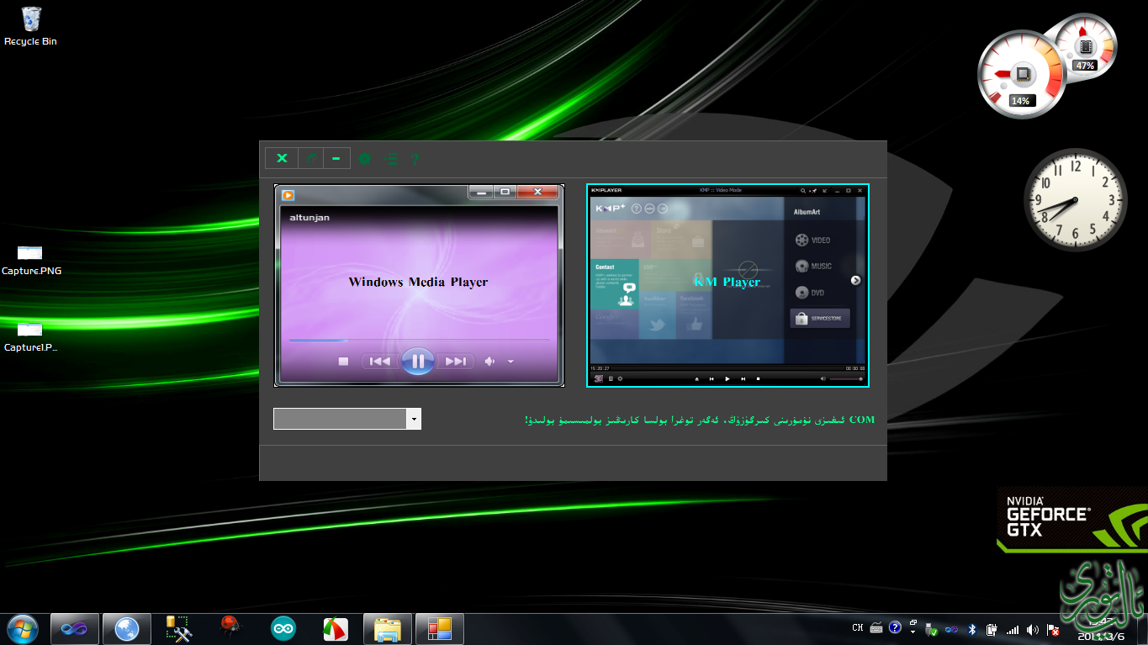Launch Arduino from the taskbar
Image resolution: width=1148 pixels, height=645 pixels.
tap(283, 628)
